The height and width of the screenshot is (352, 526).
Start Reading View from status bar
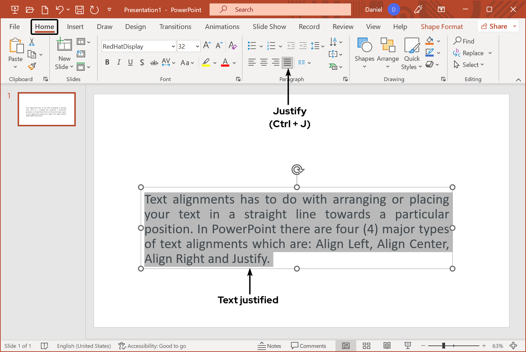coord(387,346)
